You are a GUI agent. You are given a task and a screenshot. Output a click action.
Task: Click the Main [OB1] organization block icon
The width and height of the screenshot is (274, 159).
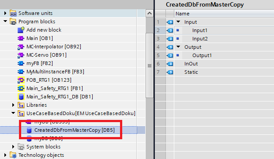click(x=21, y=38)
